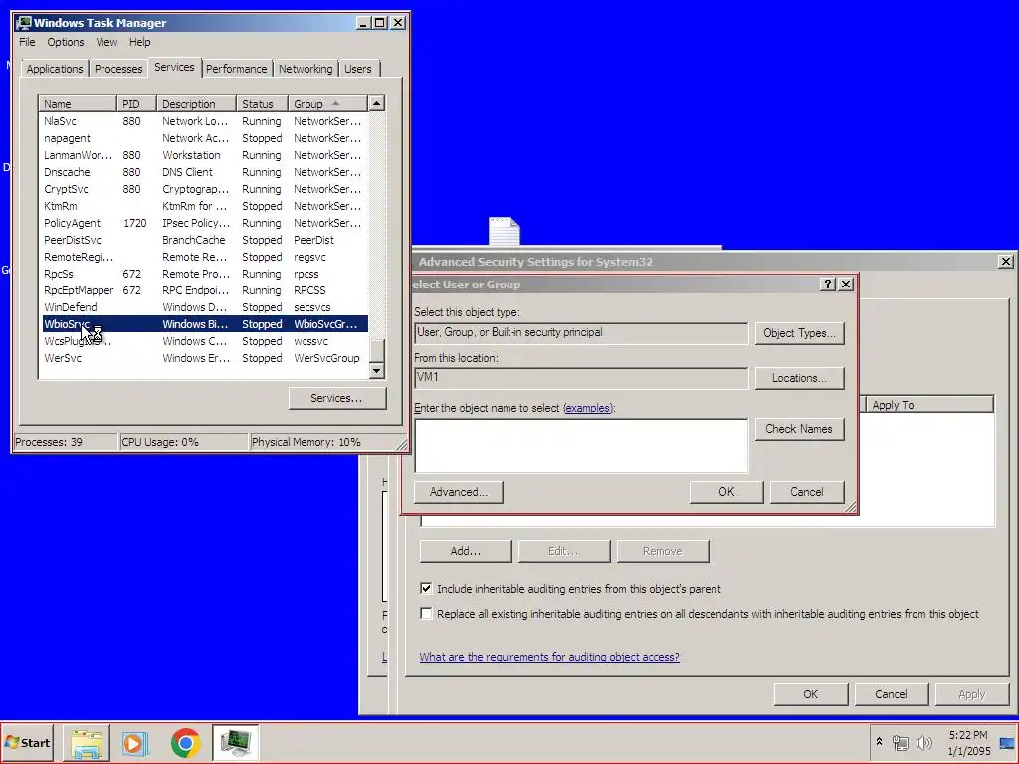Viewport: 1019px width, 764px height.
Task: Sort services by the PID column header
Action: 136,103
